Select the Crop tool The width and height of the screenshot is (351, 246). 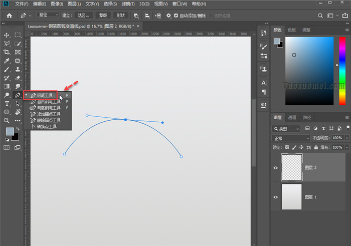(x=7, y=52)
